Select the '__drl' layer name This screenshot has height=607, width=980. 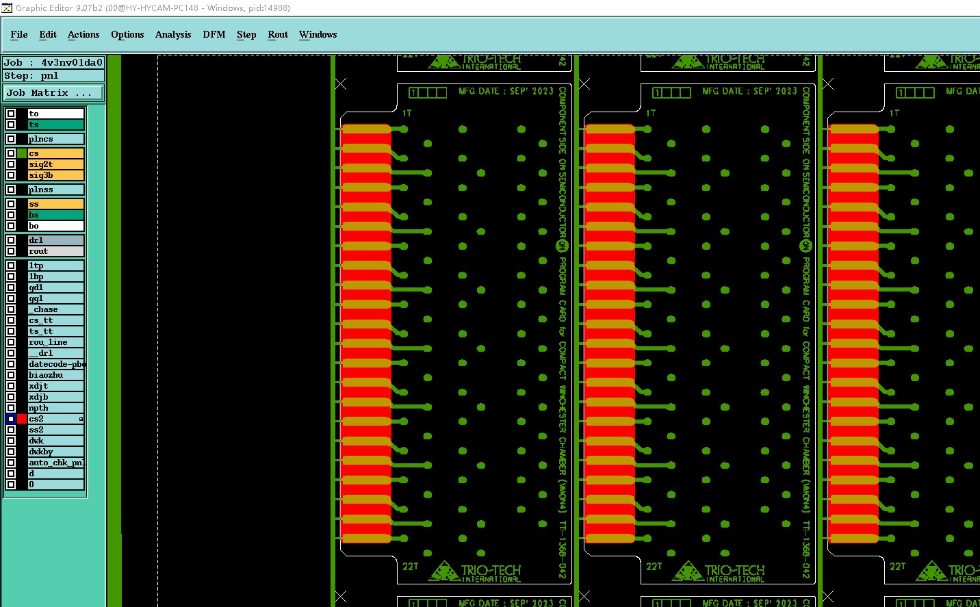[56, 353]
